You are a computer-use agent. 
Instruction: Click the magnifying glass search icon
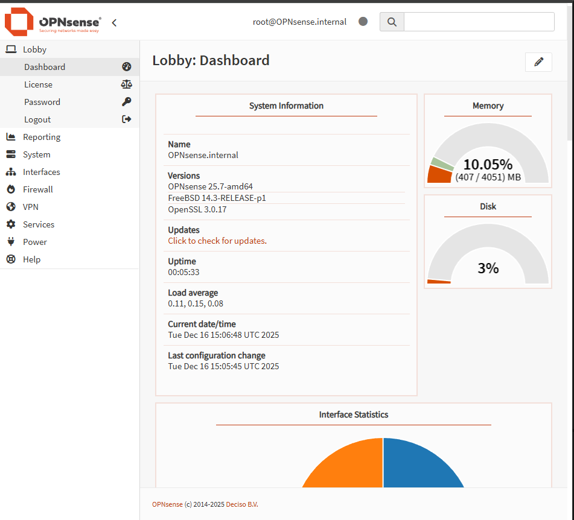391,21
